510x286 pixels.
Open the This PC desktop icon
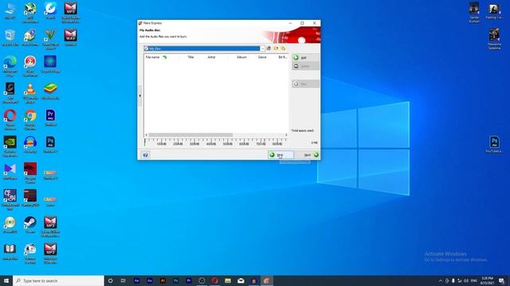(x=10, y=10)
